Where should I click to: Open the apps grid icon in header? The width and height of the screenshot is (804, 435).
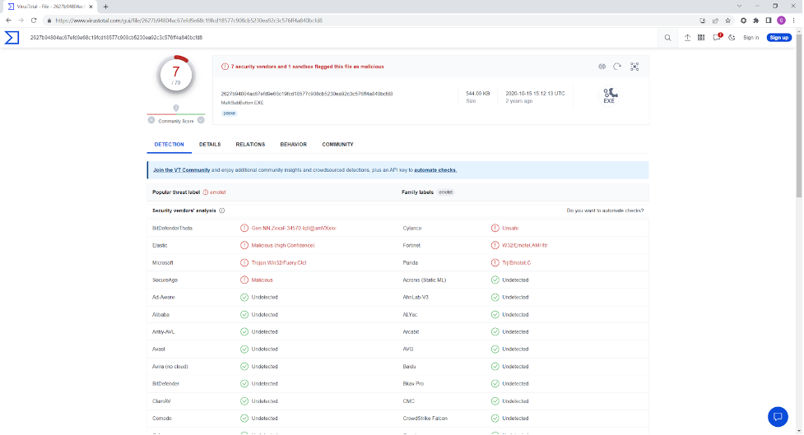(x=701, y=37)
